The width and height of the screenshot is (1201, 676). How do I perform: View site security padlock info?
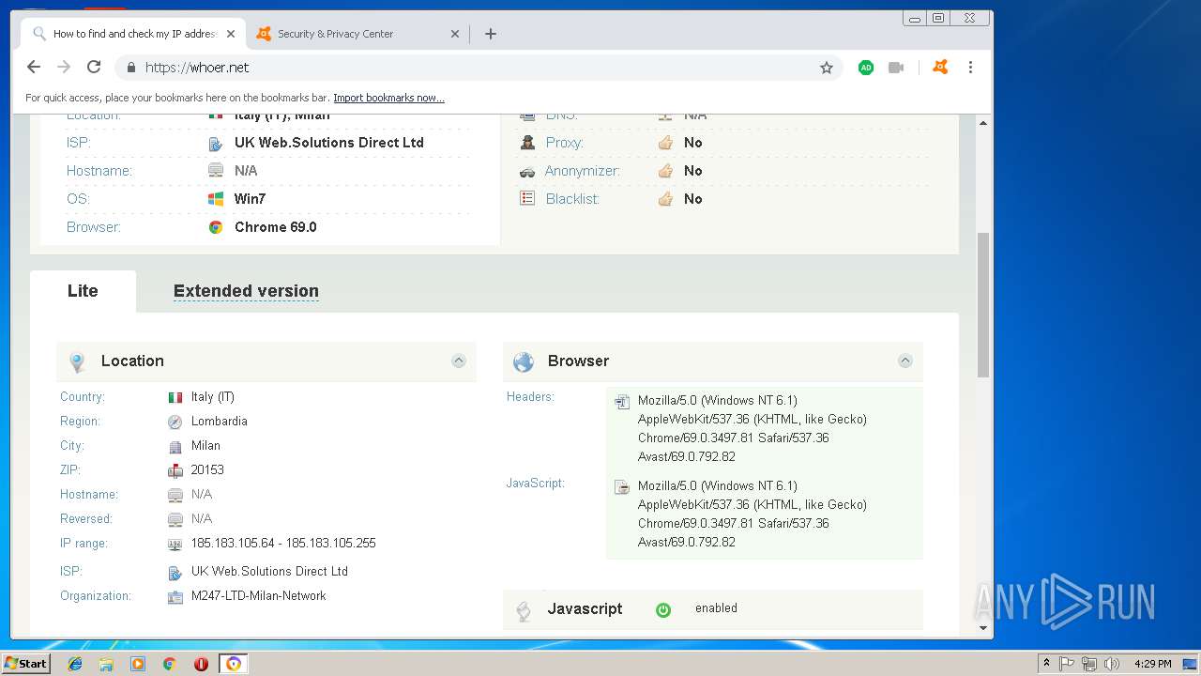point(131,68)
